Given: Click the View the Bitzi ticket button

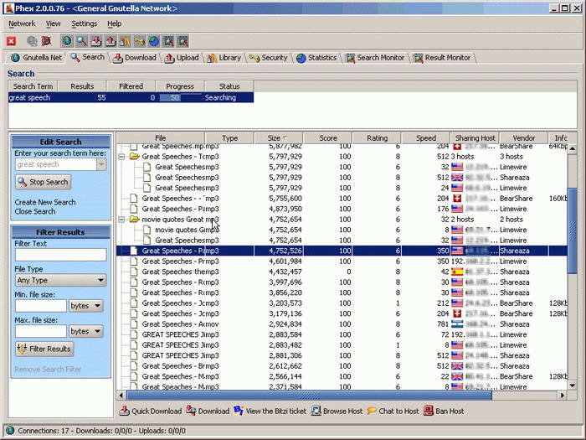Looking at the screenshot, I should tap(270, 411).
